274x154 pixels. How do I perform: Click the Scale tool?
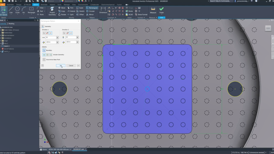click(x=80, y=8)
